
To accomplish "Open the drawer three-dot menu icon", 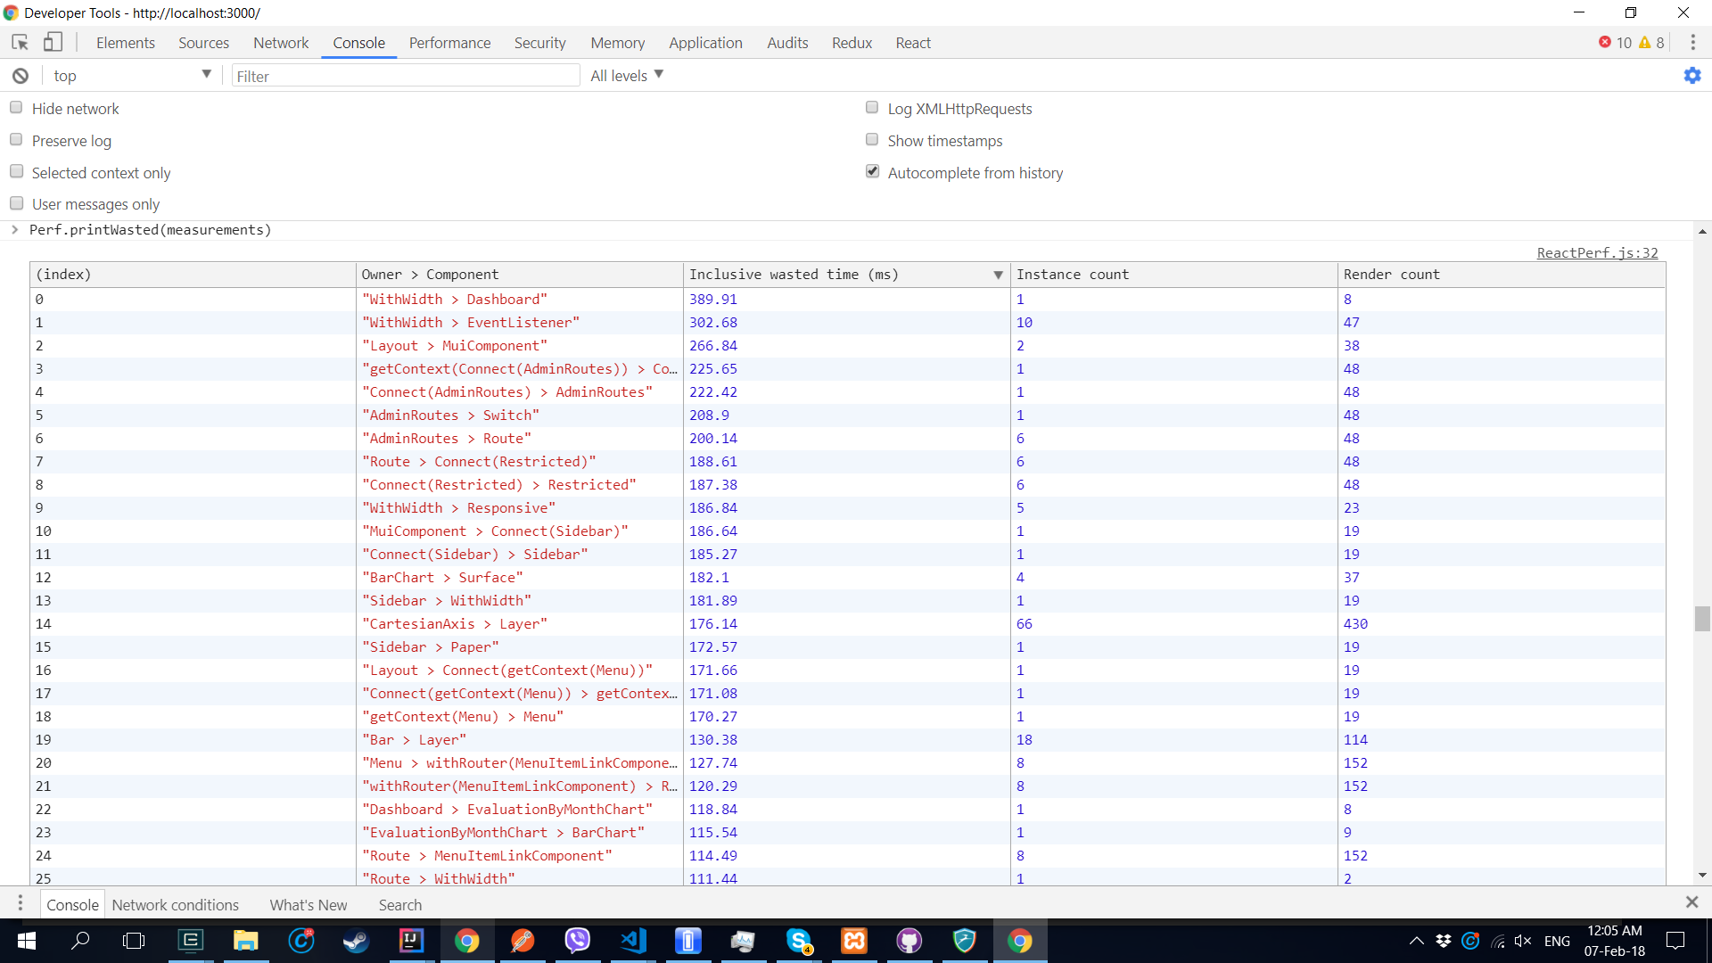I will [x=20, y=903].
